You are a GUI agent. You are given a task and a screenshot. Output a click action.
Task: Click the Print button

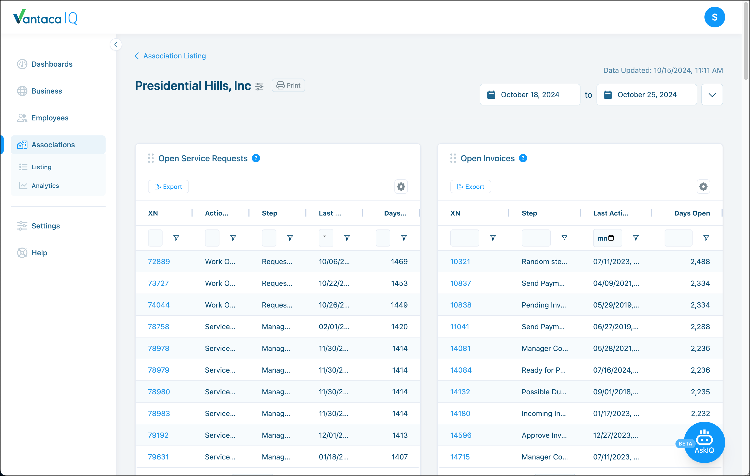tap(288, 85)
